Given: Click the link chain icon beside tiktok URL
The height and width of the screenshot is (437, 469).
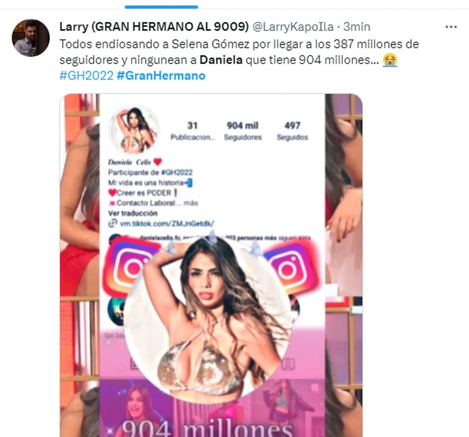Looking at the screenshot, I should [113, 223].
